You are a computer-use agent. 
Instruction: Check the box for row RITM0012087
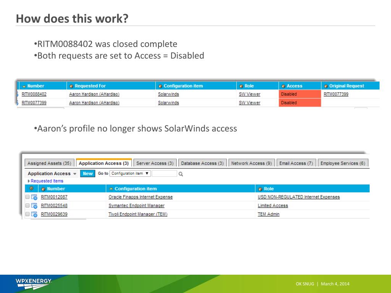click(x=27, y=197)
